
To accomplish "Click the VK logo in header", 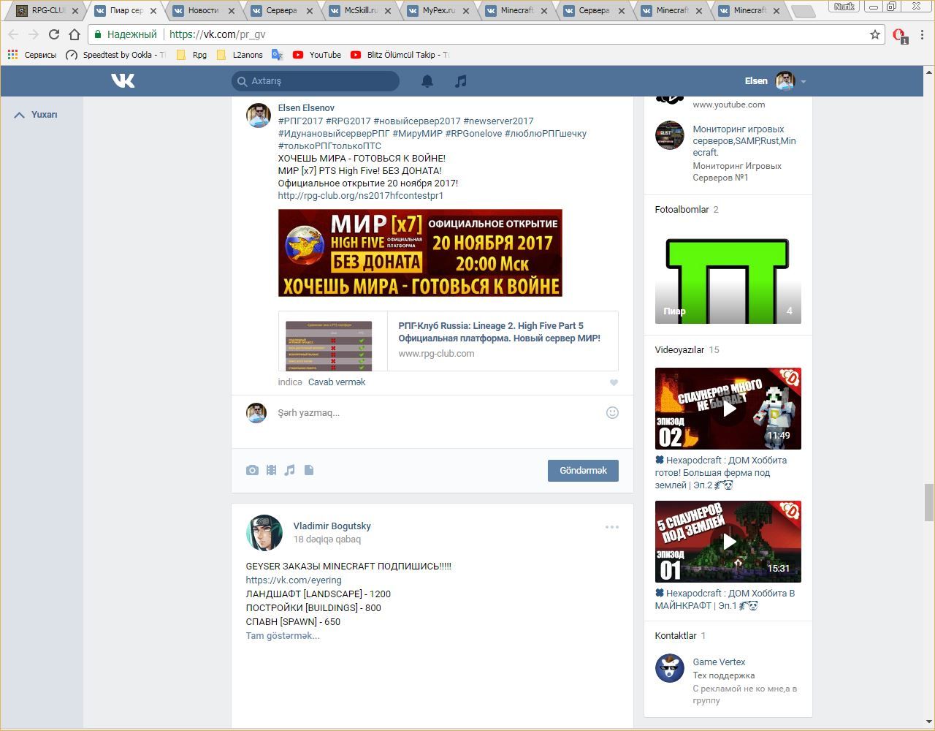I will [123, 80].
